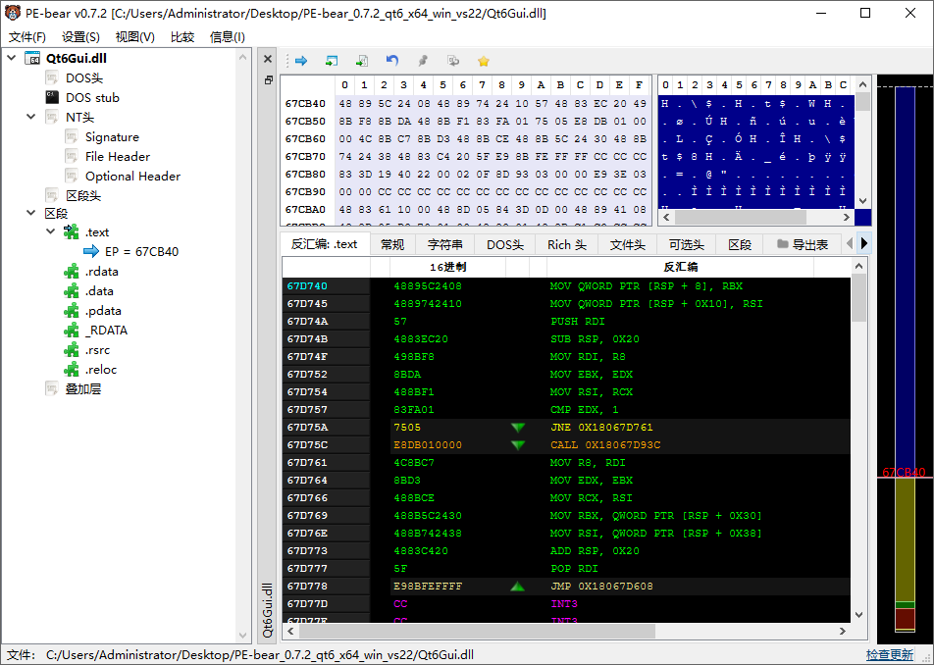Switch to the 文件头 tab
This screenshot has width=934, height=665.
[x=628, y=244]
